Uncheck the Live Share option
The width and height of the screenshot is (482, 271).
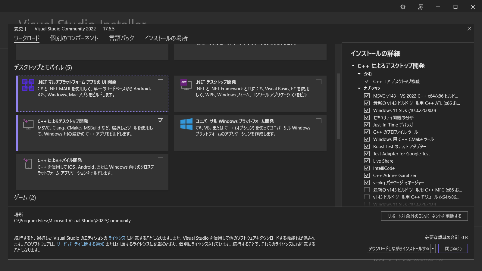point(367,161)
